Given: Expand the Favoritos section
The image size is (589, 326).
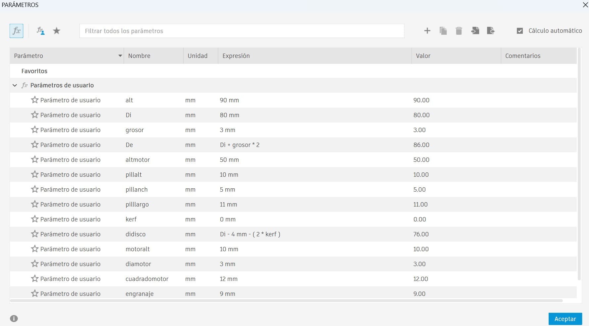Looking at the screenshot, I should 34,71.
